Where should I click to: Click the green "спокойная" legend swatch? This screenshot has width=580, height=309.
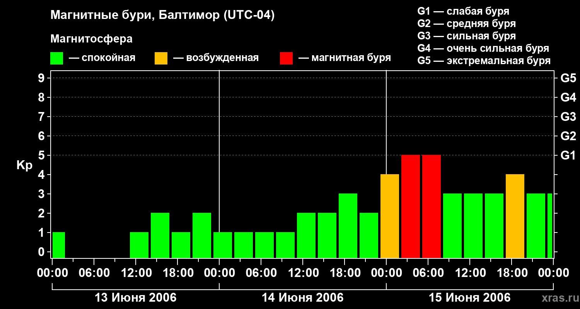(56, 58)
